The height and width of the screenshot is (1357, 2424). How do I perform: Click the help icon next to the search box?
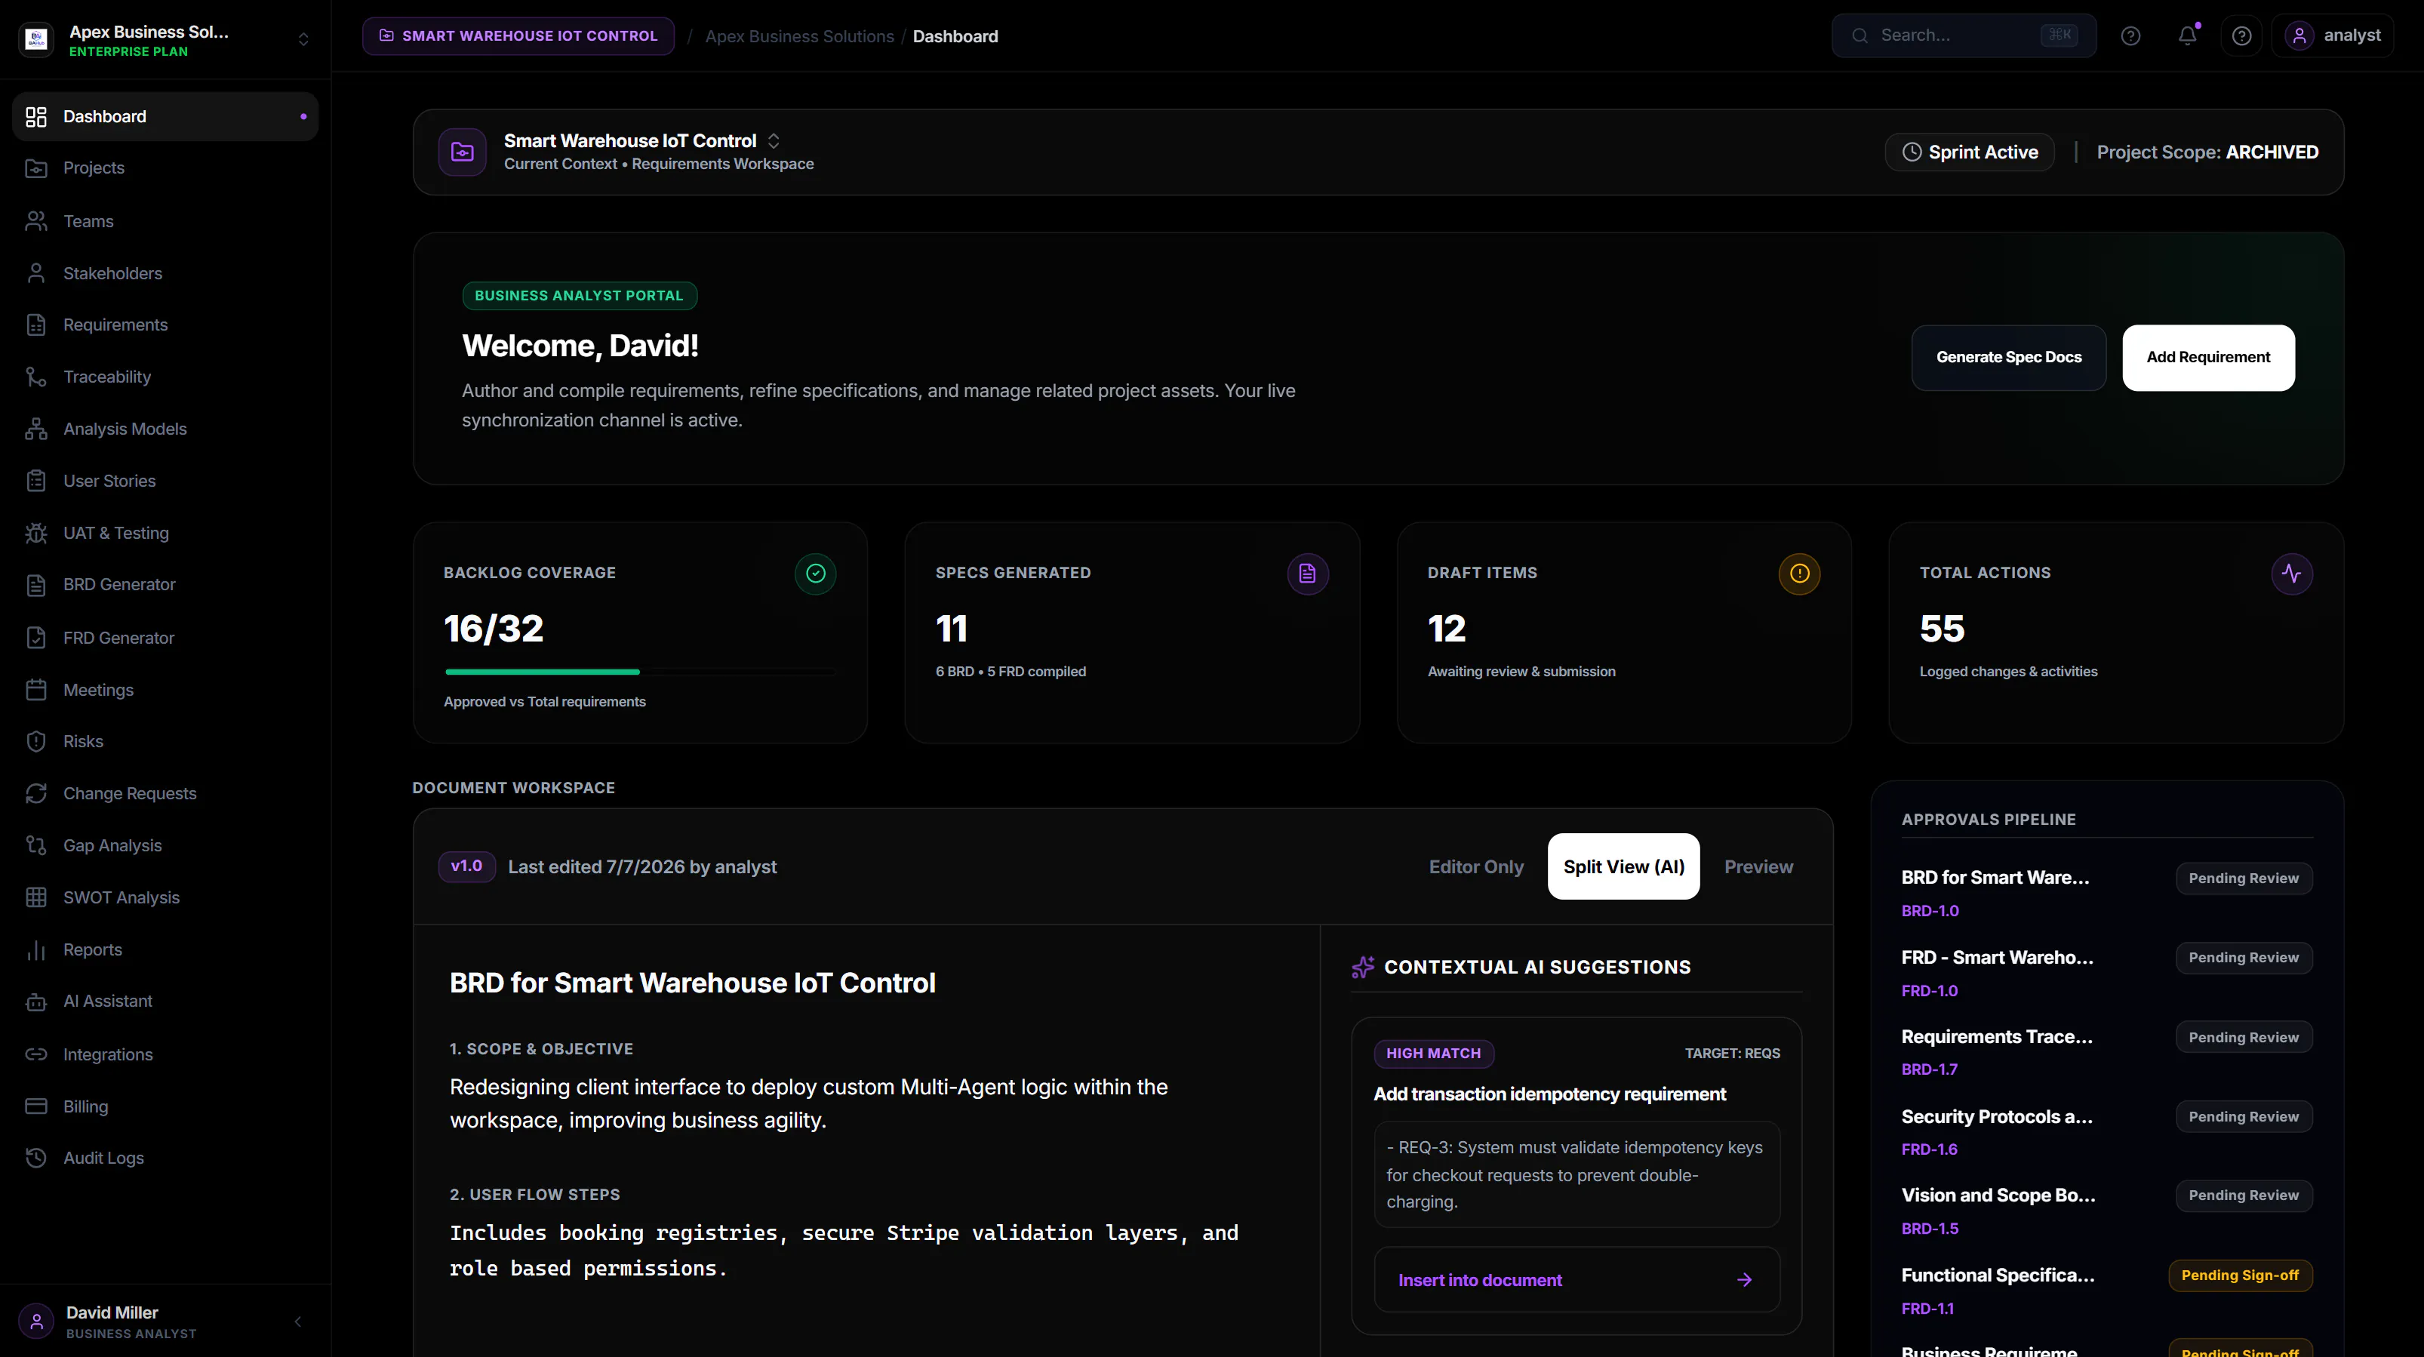(x=2130, y=35)
